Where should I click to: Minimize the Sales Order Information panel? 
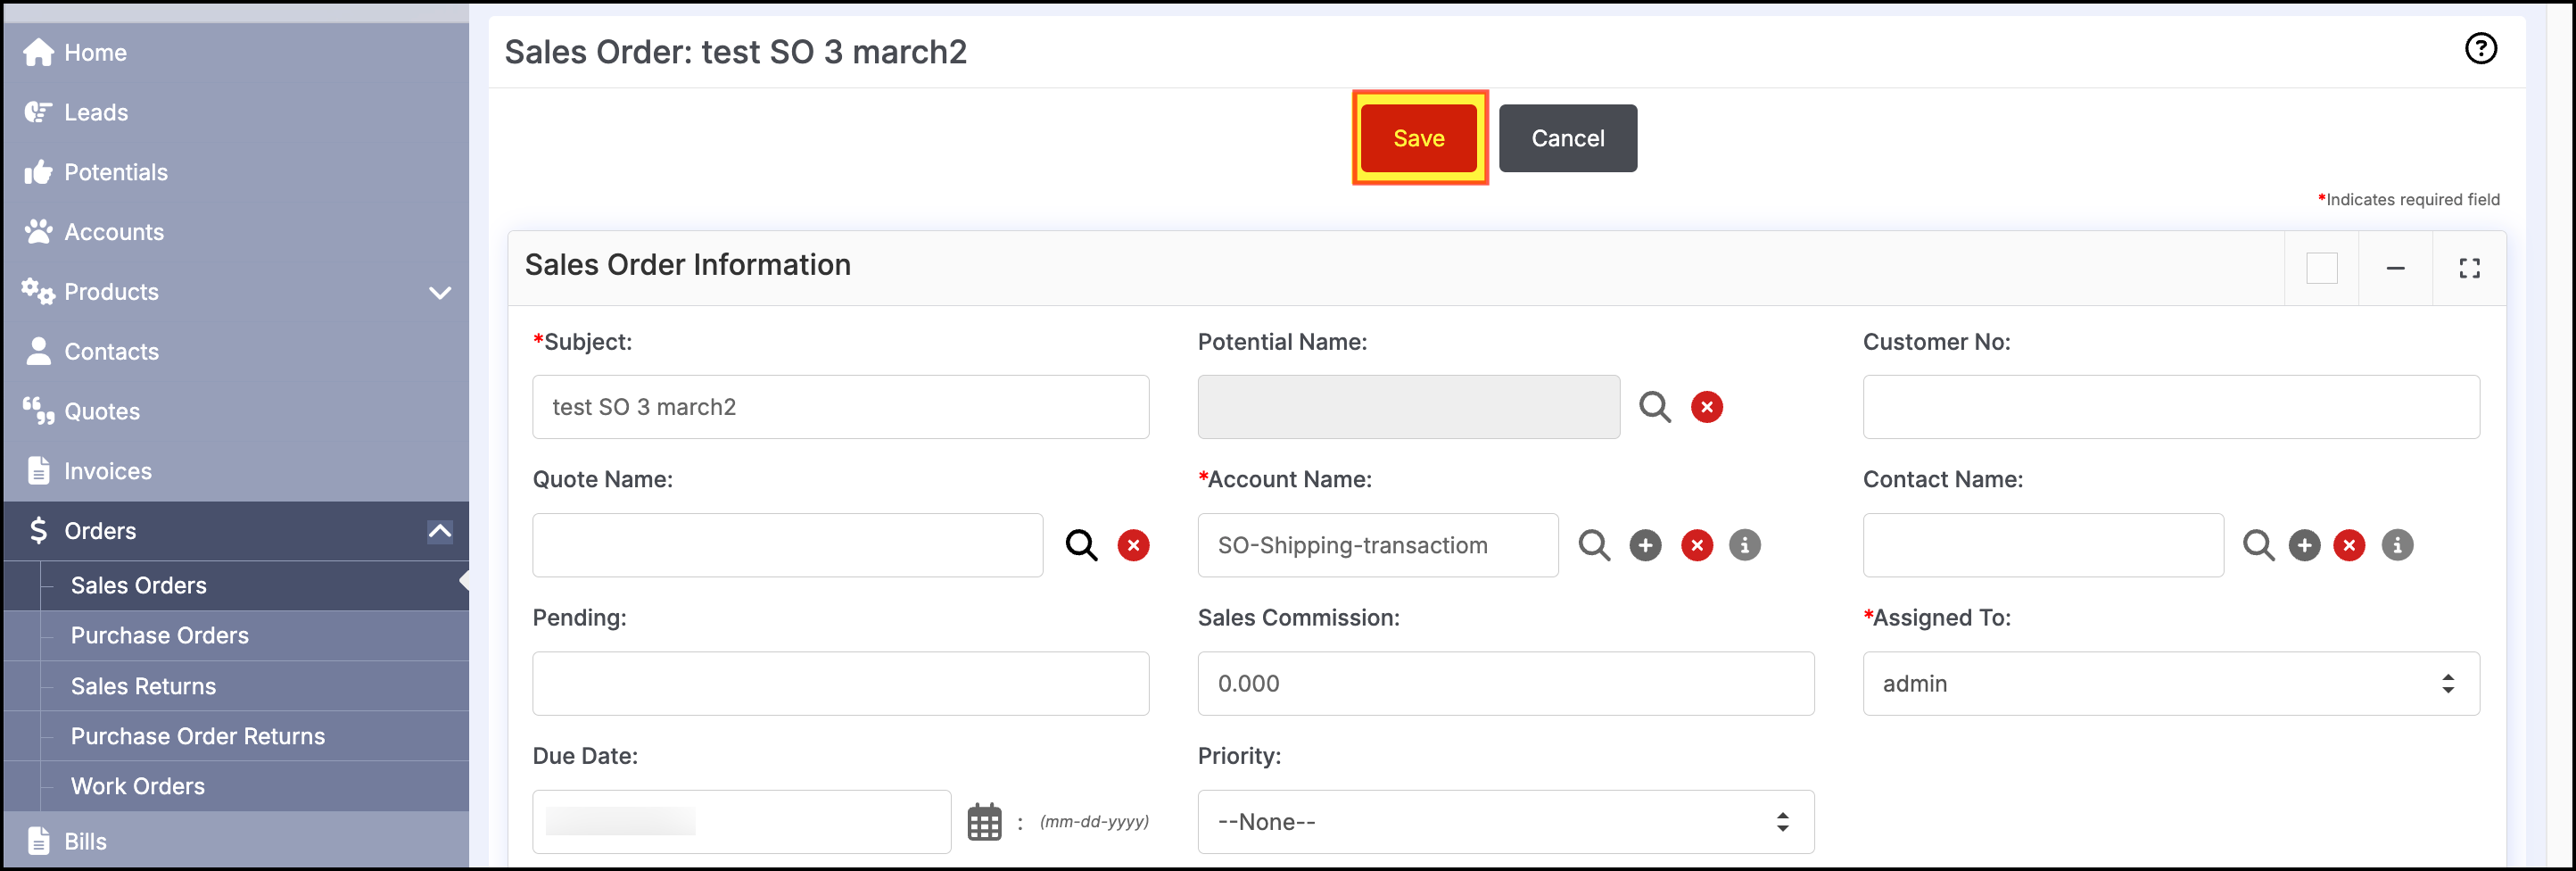click(x=2395, y=268)
